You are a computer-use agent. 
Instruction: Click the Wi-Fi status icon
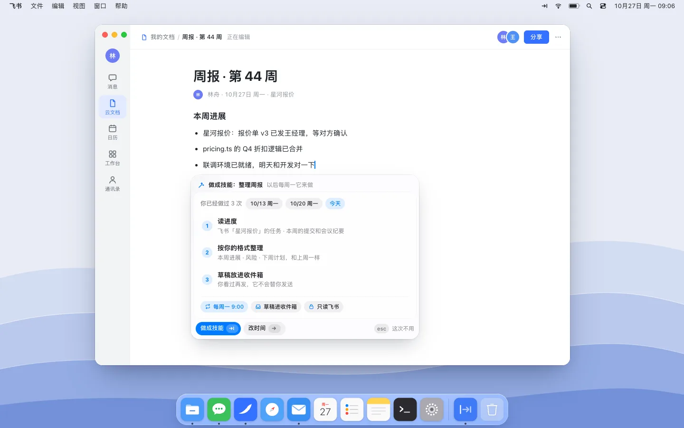(558, 6)
